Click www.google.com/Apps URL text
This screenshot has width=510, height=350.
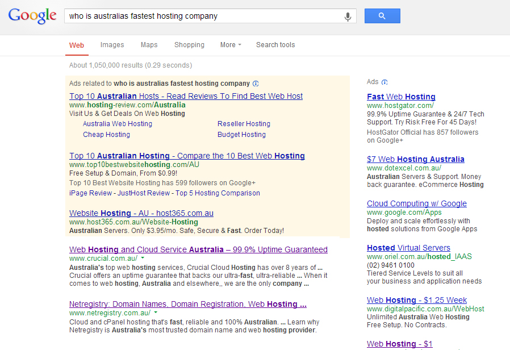coord(404,213)
